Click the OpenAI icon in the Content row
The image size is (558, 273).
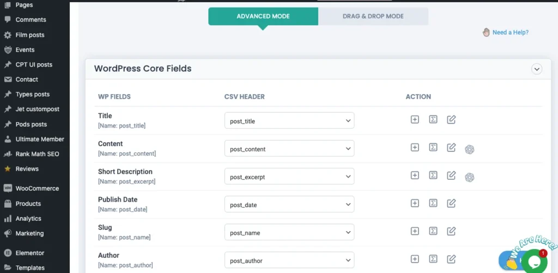pyautogui.click(x=469, y=149)
